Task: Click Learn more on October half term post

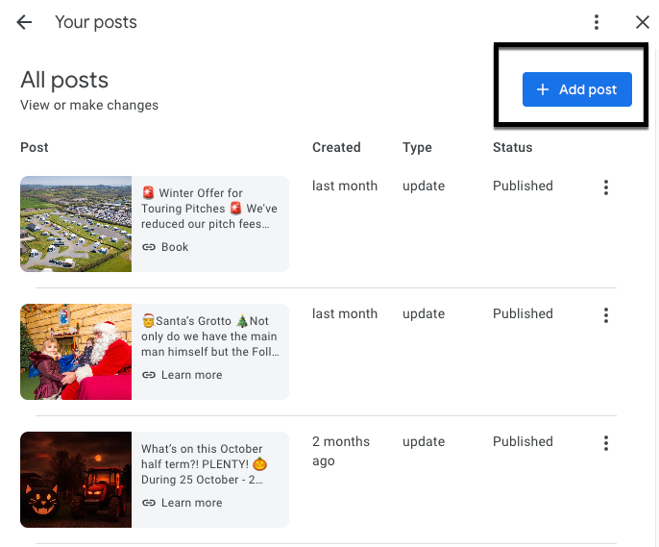Action: [191, 503]
